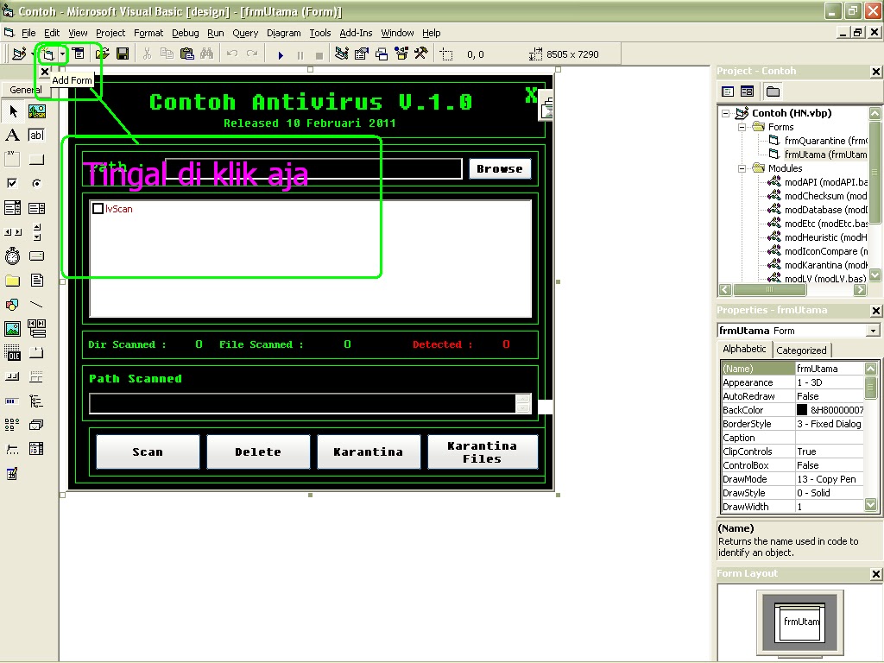Open the Object Browser toolbar icon

click(x=401, y=54)
